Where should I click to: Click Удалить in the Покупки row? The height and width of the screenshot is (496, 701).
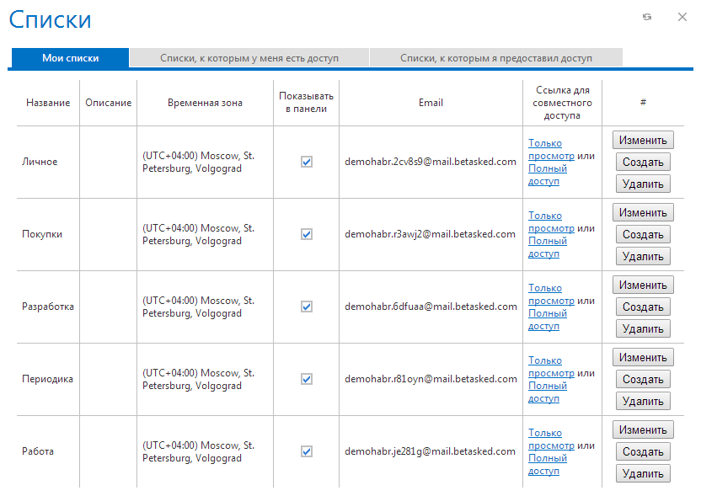pos(643,257)
